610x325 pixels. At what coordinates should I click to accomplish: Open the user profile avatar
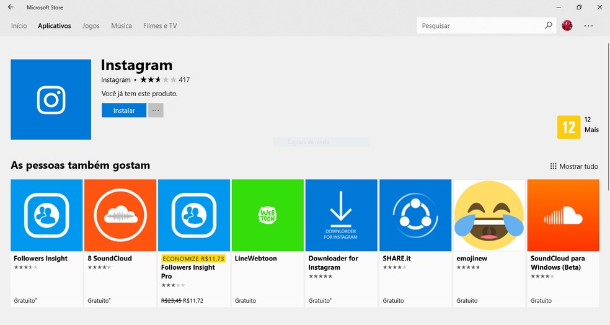click(567, 25)
